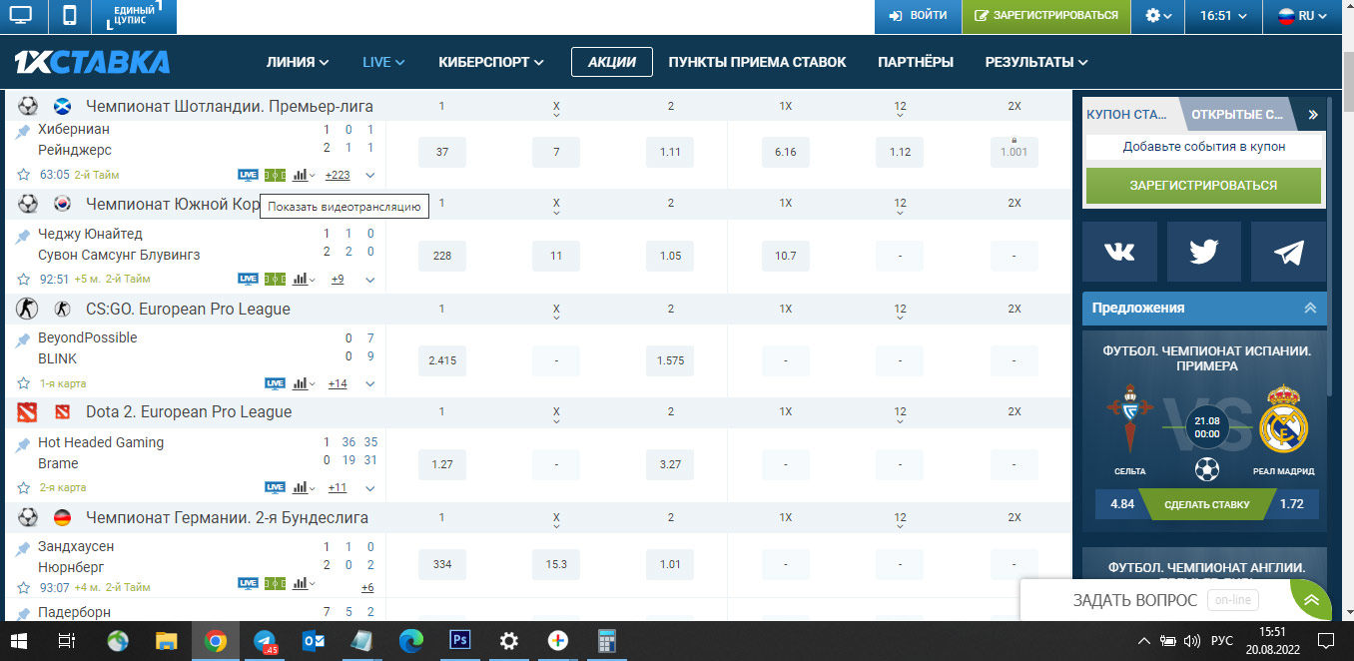Open live video for Хиберниан – Рейнджерс
The height and width of the screenshot is (661, 1354).
(248, 175)
